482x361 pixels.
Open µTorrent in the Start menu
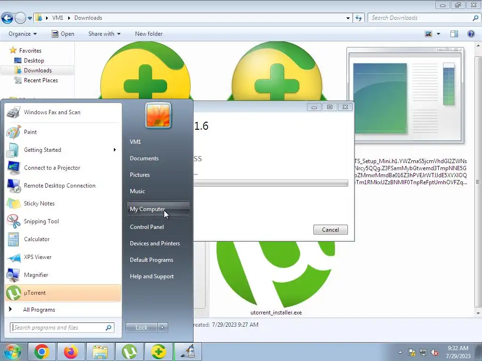pyautogui.click(x=63, y=293)
